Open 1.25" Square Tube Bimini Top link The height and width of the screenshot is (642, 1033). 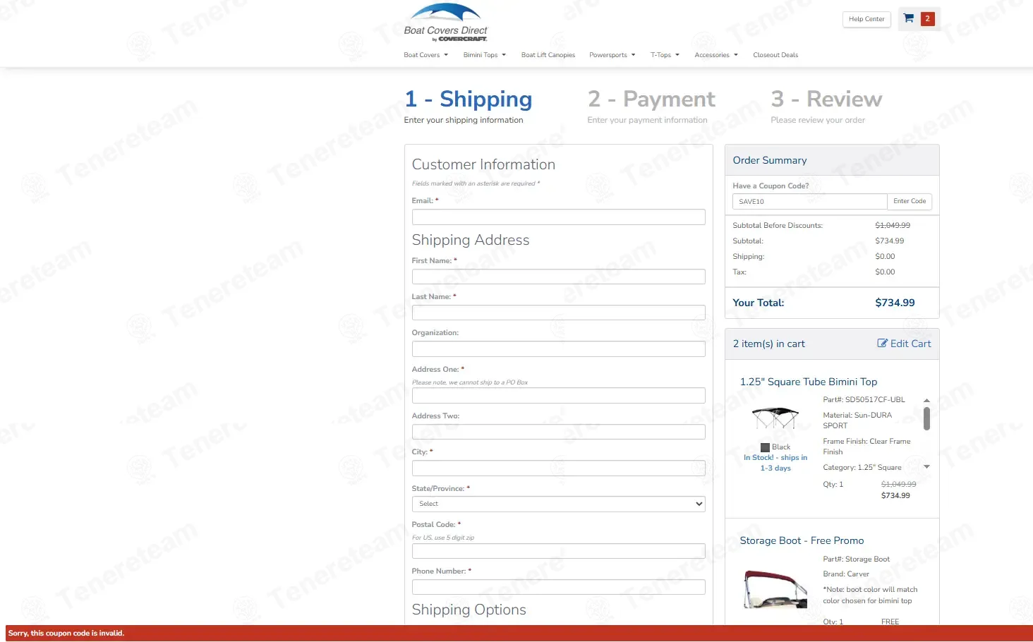click(809, 382)
